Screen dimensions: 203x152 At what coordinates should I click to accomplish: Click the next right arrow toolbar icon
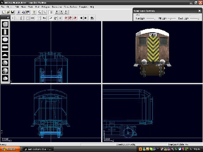click(x=86, y=18)
